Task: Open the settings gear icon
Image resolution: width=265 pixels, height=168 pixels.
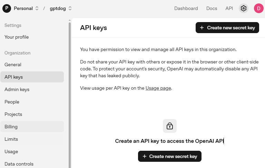Action: (243, 8)
